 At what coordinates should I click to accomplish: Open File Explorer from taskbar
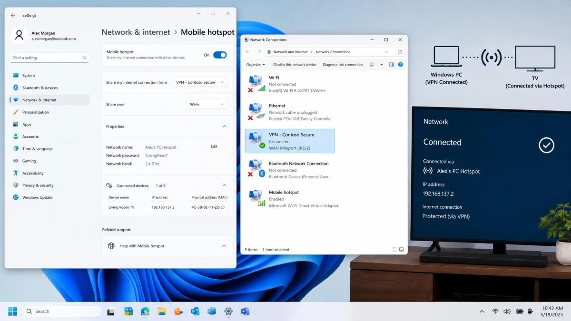point(162,311)
